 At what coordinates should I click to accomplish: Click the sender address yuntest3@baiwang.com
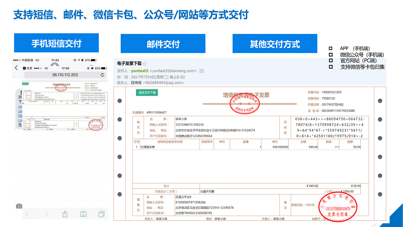point(173,71)
